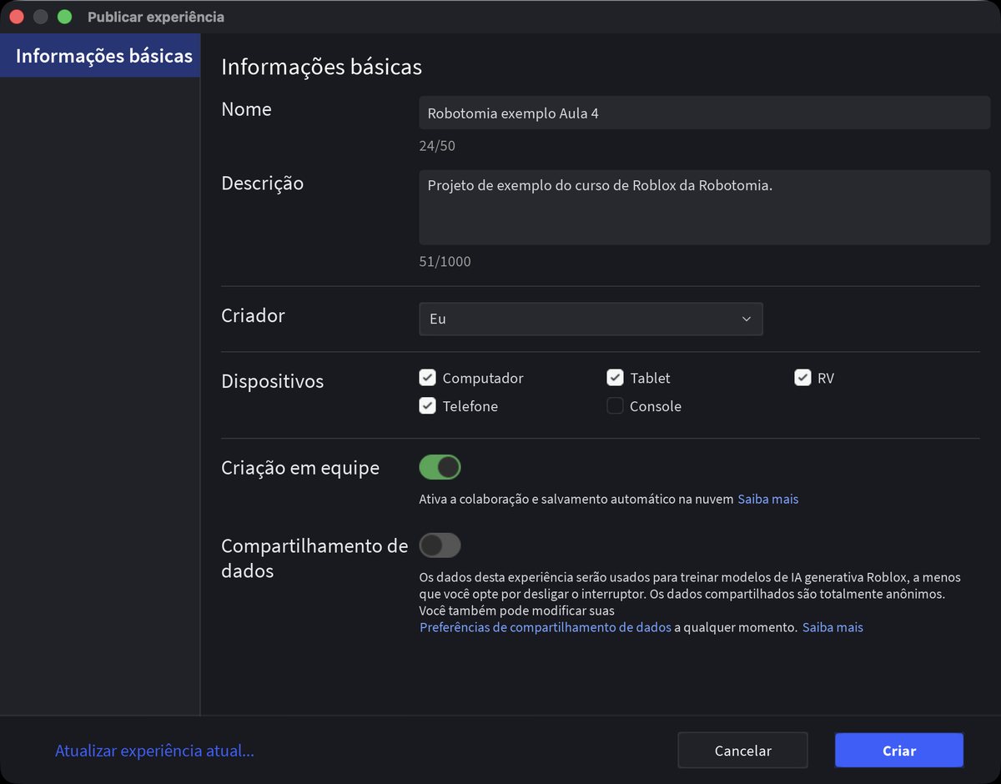Image resolution: width=1001 pixels, height=784 pixels.
Task: Click the 24/50 character counter
Action: [x=437, y=146]
